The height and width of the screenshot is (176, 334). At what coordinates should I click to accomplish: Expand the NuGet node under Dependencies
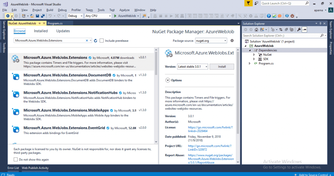click(x=254, y=55)
